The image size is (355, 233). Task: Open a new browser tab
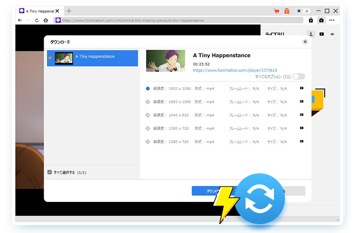69,11
